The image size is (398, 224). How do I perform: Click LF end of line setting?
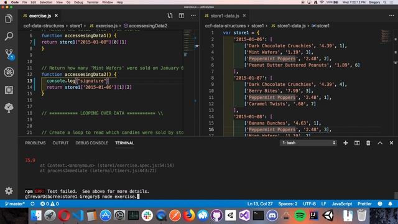(323, 203)
